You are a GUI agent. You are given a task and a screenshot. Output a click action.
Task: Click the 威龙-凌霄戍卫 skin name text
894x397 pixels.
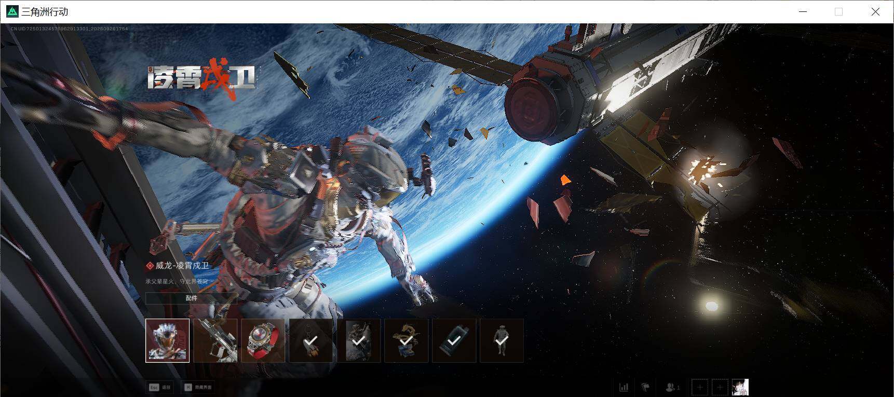tap(182, 265)
